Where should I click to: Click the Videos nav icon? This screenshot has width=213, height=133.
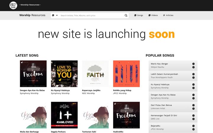pos(149,15)
